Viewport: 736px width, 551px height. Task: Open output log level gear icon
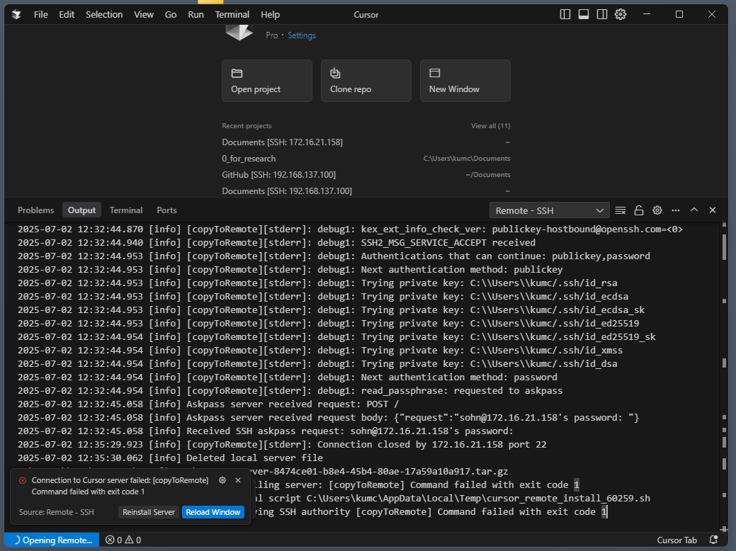coord(657,210)
